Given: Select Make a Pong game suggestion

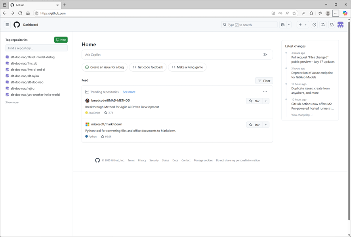Looking at the screenshot, I should pyautogui.click(x=187, y=67).
